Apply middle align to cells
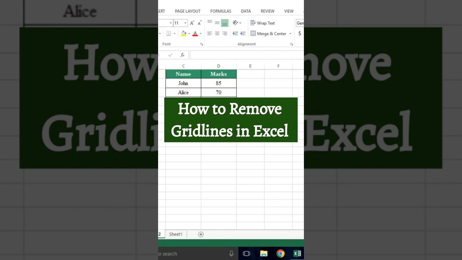This screenshot has width=462, height=260. click(217, 23)
